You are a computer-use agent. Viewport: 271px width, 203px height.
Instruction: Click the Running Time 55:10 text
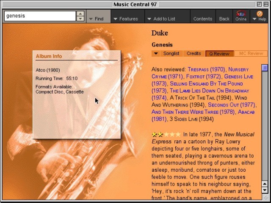(56, 78)
